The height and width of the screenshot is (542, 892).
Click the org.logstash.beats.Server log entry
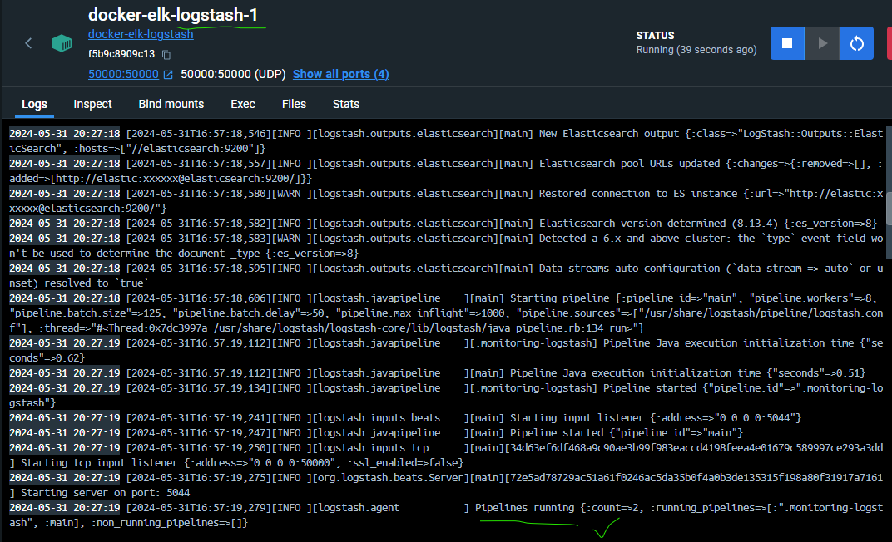point(446,485)
